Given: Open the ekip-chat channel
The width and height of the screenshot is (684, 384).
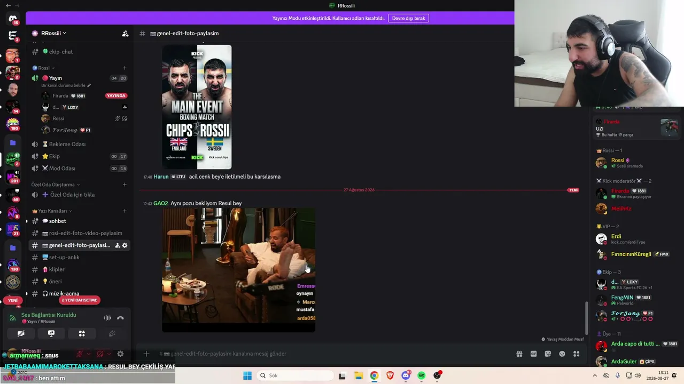Looking at the screenshot, I should coord(79,52).
